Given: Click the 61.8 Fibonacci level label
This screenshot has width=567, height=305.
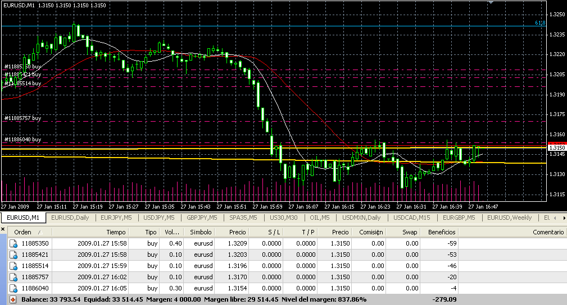Looking at the screenshot, I should coord(540,23).
